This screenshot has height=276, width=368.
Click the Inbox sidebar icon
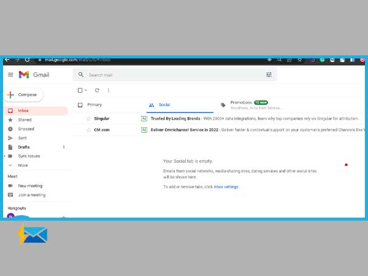click(x=10, y=110)
